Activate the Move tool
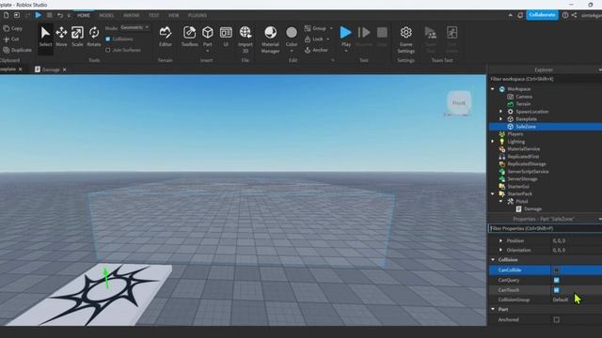 click(x=61, y=37)
